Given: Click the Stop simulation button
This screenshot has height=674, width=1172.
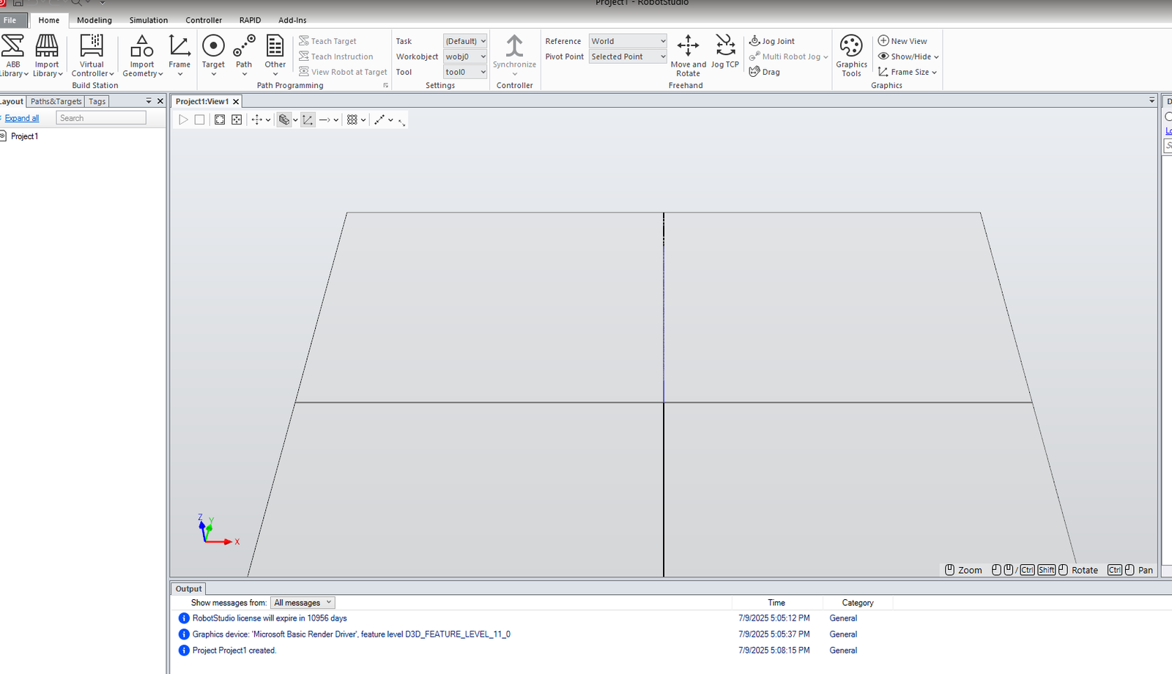Looking at the screenshot, I should click(x=199, y=119).
